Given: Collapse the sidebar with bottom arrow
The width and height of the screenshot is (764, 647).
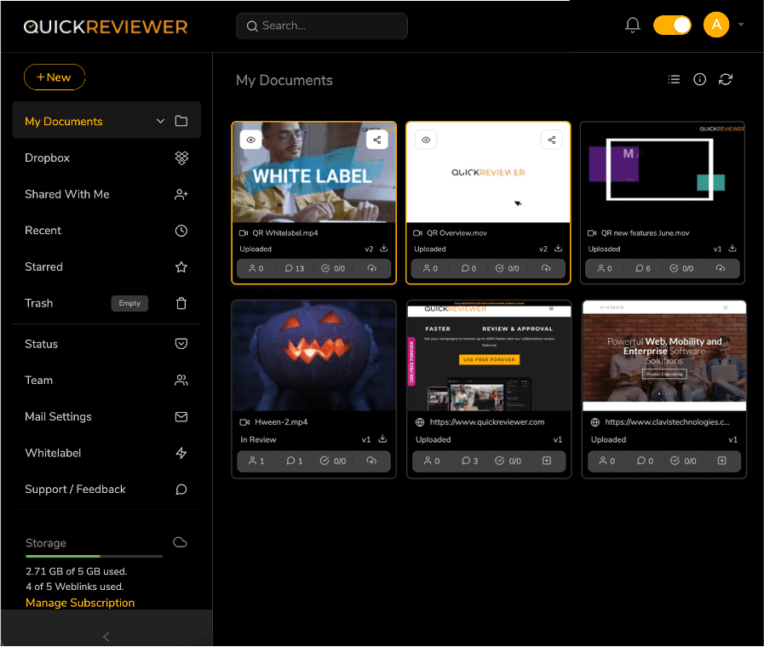Looking at the screenshot, I should tap(106, 636).
